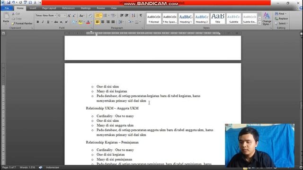
Task: Open the Bullets library dropdown arrow
Action: pyautogui.click(x=101, y=16)
